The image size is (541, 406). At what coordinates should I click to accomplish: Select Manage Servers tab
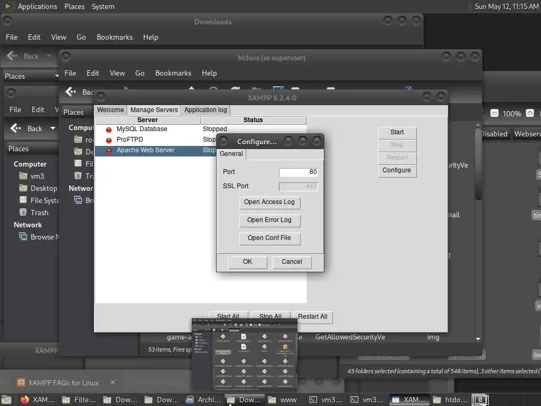click(154, 110)
